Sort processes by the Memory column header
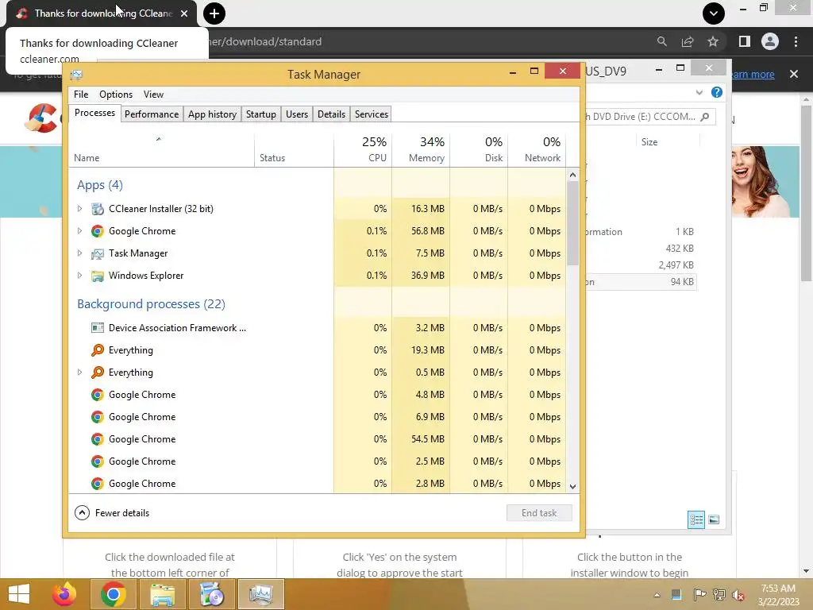 (x=421, y=149)
